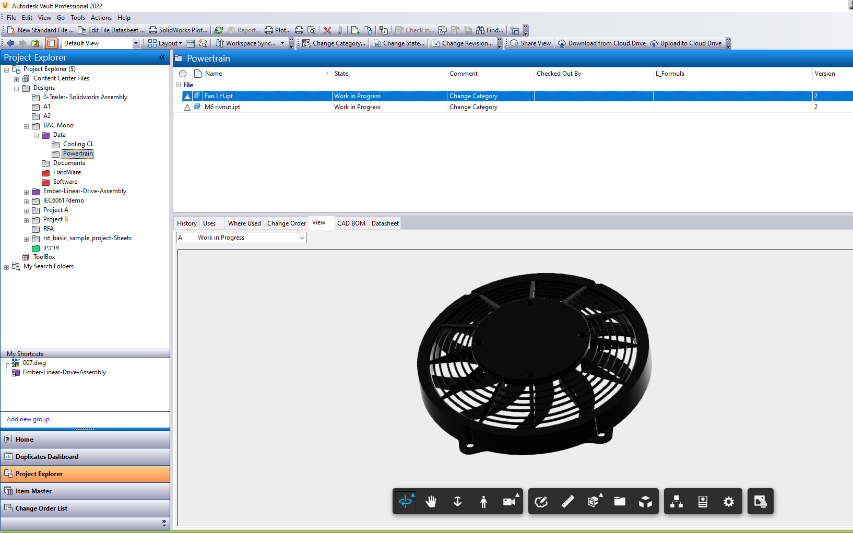853x533 pixels.
Task: Click Edit File Datasheet button
Action: (x=111, y=30)
